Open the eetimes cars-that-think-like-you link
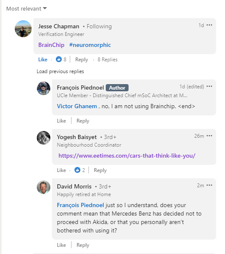The width and height of the screenshot is (225, 254). 127,156
